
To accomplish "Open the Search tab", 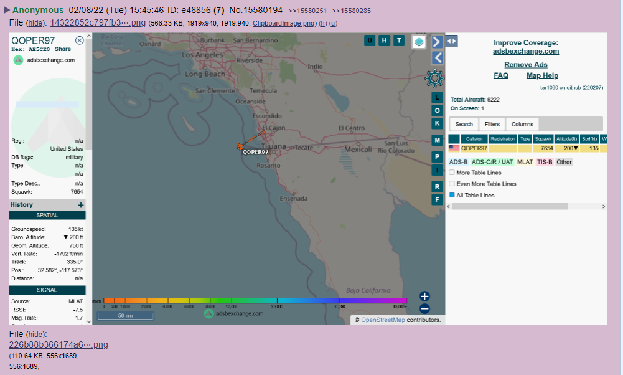I will pyautogui.click(x=464, y=124).
